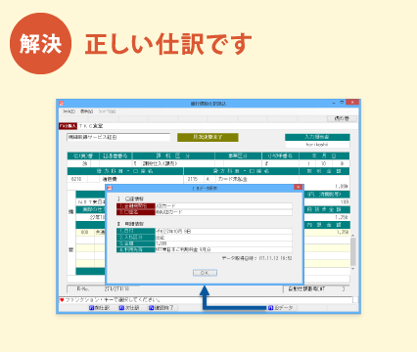This screenshot has height=352, width=417.
Task: Click the scrollbar down arrow
Action: (x=352, y=269)
